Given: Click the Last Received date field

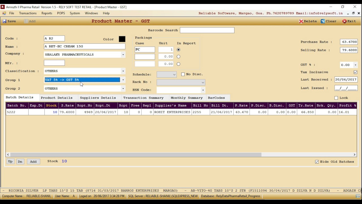Looking at the screenshot, I should pyautogui.click(x=346, y=80).
